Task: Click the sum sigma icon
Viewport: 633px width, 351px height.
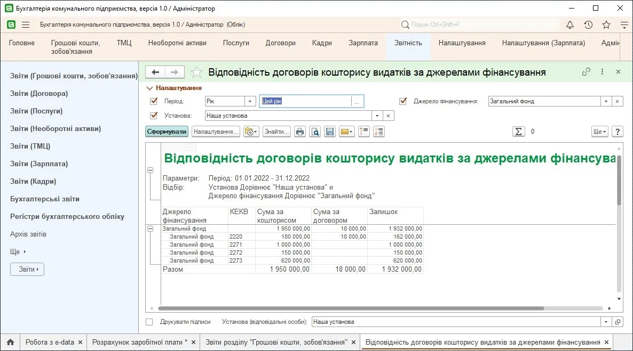Action: click(519, 132)
